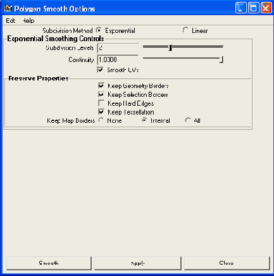Close the Polygon Smooth Options window
274x276 pixels.
pyautogui.click(x=266, y=8)
